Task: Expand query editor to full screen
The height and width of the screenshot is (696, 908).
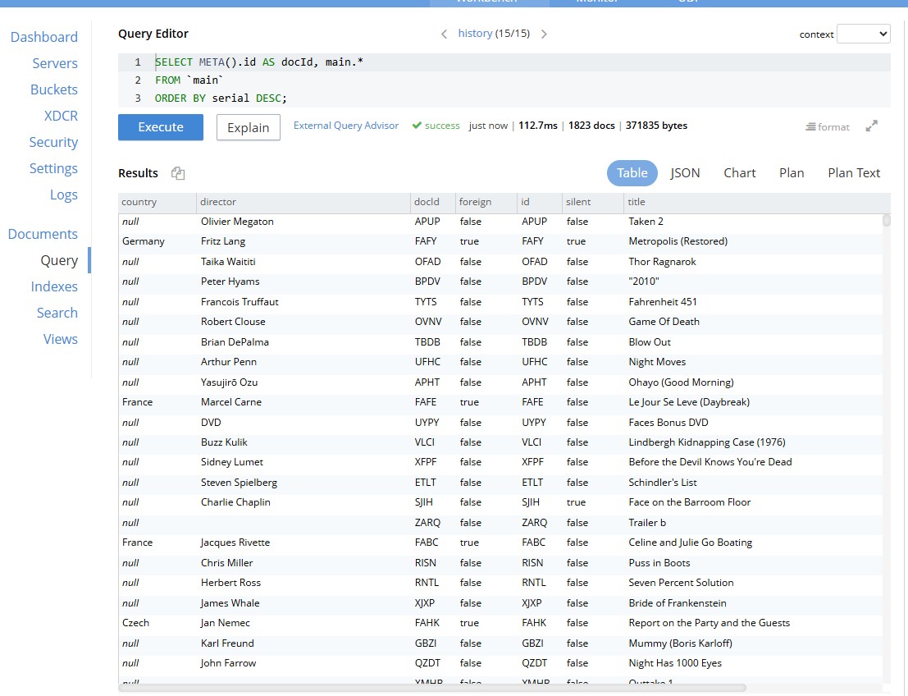Action: point(872,126)
